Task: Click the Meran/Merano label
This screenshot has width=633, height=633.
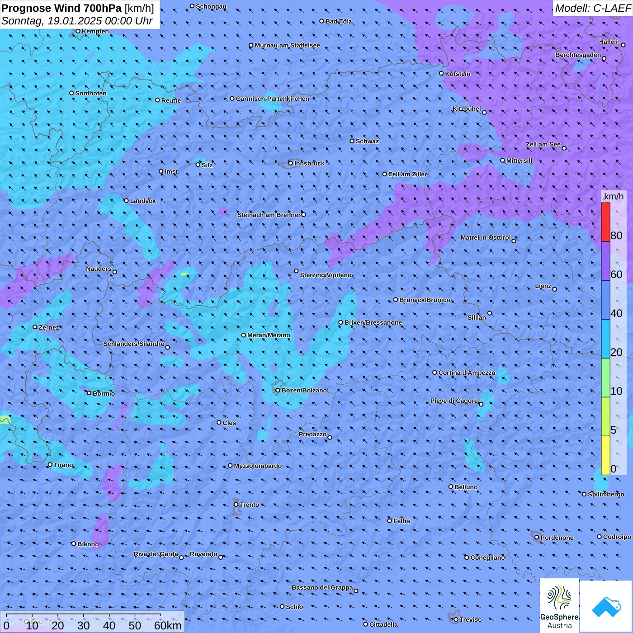Action: tap(269, 335)
